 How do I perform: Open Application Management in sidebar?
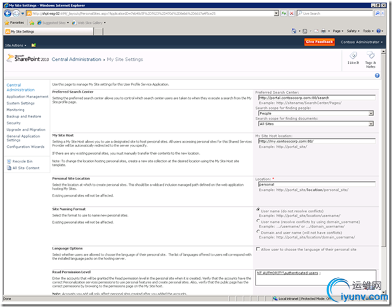click(27, 96)
